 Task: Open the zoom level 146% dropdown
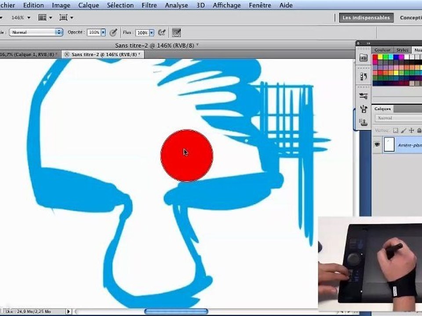coord(29,18)
